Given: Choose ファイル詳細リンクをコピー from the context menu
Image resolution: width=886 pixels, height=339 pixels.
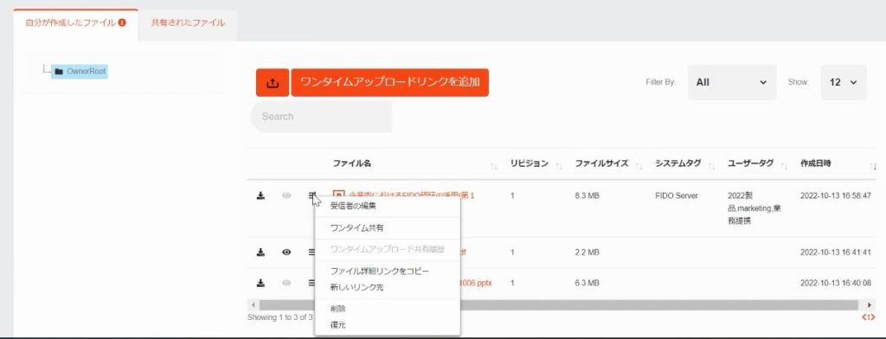Looking at the screenshot, I should pos(380,272).
